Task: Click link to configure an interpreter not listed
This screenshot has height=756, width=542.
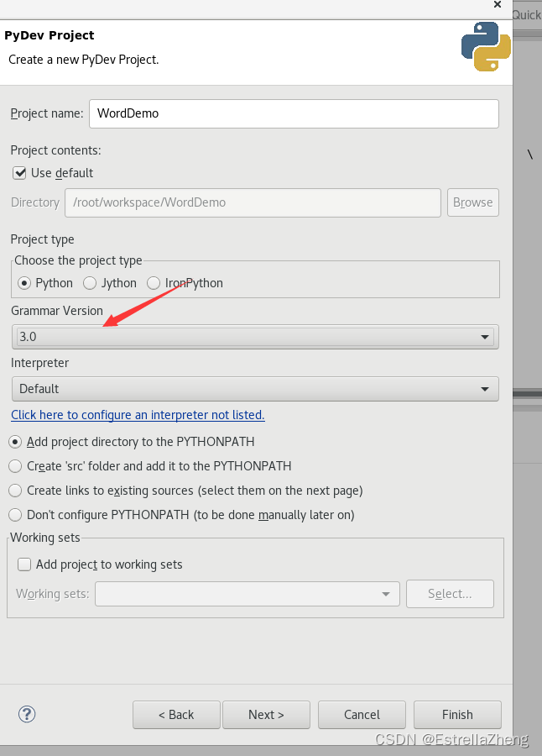Action: (138, 415)
